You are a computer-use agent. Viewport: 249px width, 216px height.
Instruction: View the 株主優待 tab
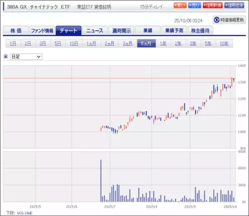(200, 31)
